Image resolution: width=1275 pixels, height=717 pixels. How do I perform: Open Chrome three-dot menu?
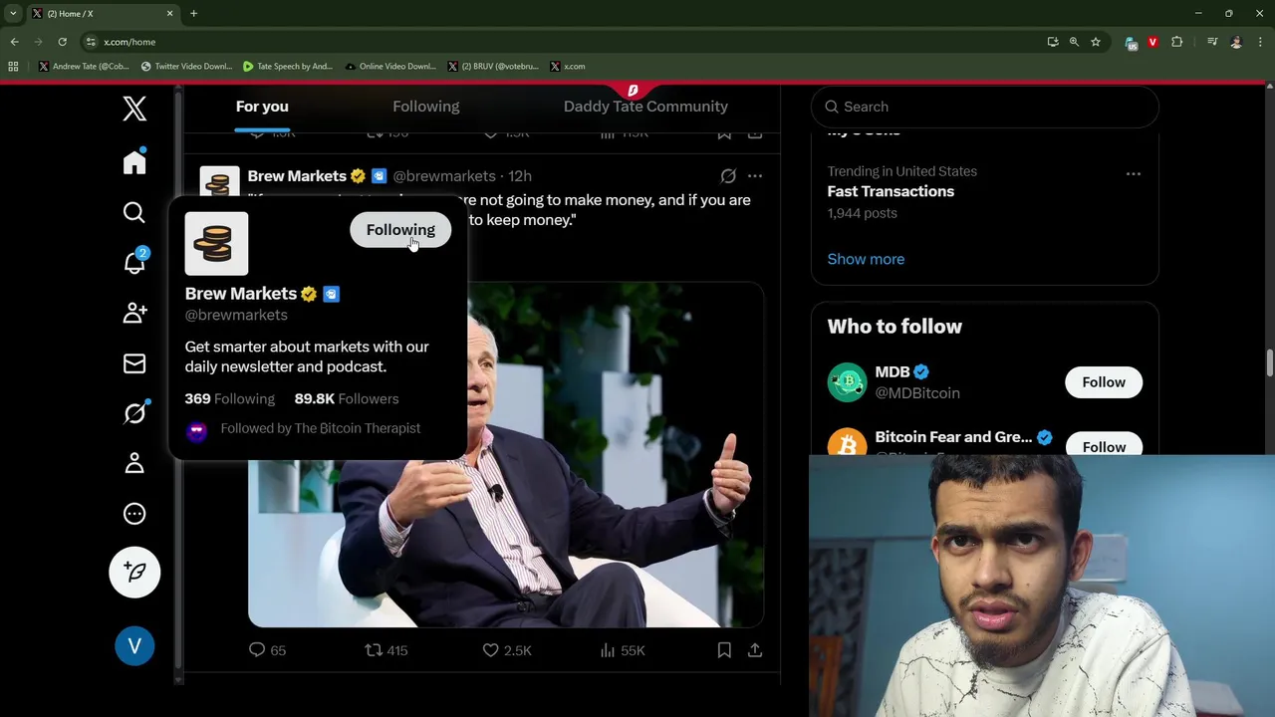point(1261,42)
